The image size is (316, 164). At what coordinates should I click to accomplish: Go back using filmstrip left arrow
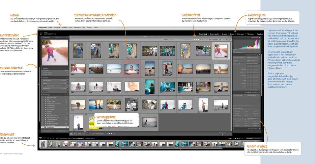click(51, 138)
